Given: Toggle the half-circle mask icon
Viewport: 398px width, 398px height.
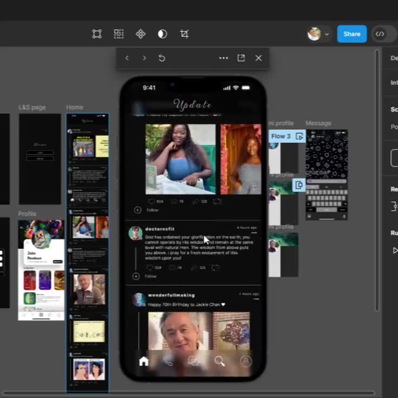Looking at the screenshot, I should coord(162,34).
